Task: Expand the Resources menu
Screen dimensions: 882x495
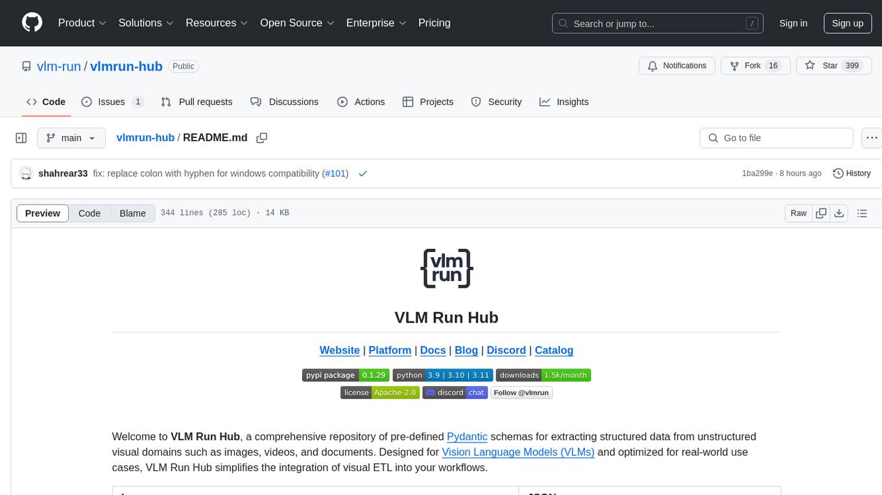Action: [217, 23]
